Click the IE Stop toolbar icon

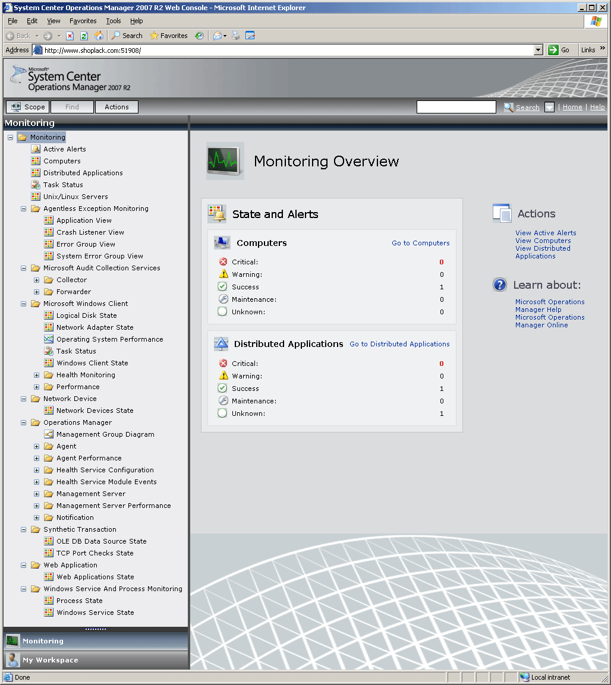pos(70,36)
